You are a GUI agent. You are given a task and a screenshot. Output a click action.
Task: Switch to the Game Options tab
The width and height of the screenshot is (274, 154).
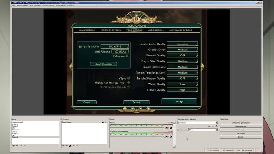coord(87,30)
